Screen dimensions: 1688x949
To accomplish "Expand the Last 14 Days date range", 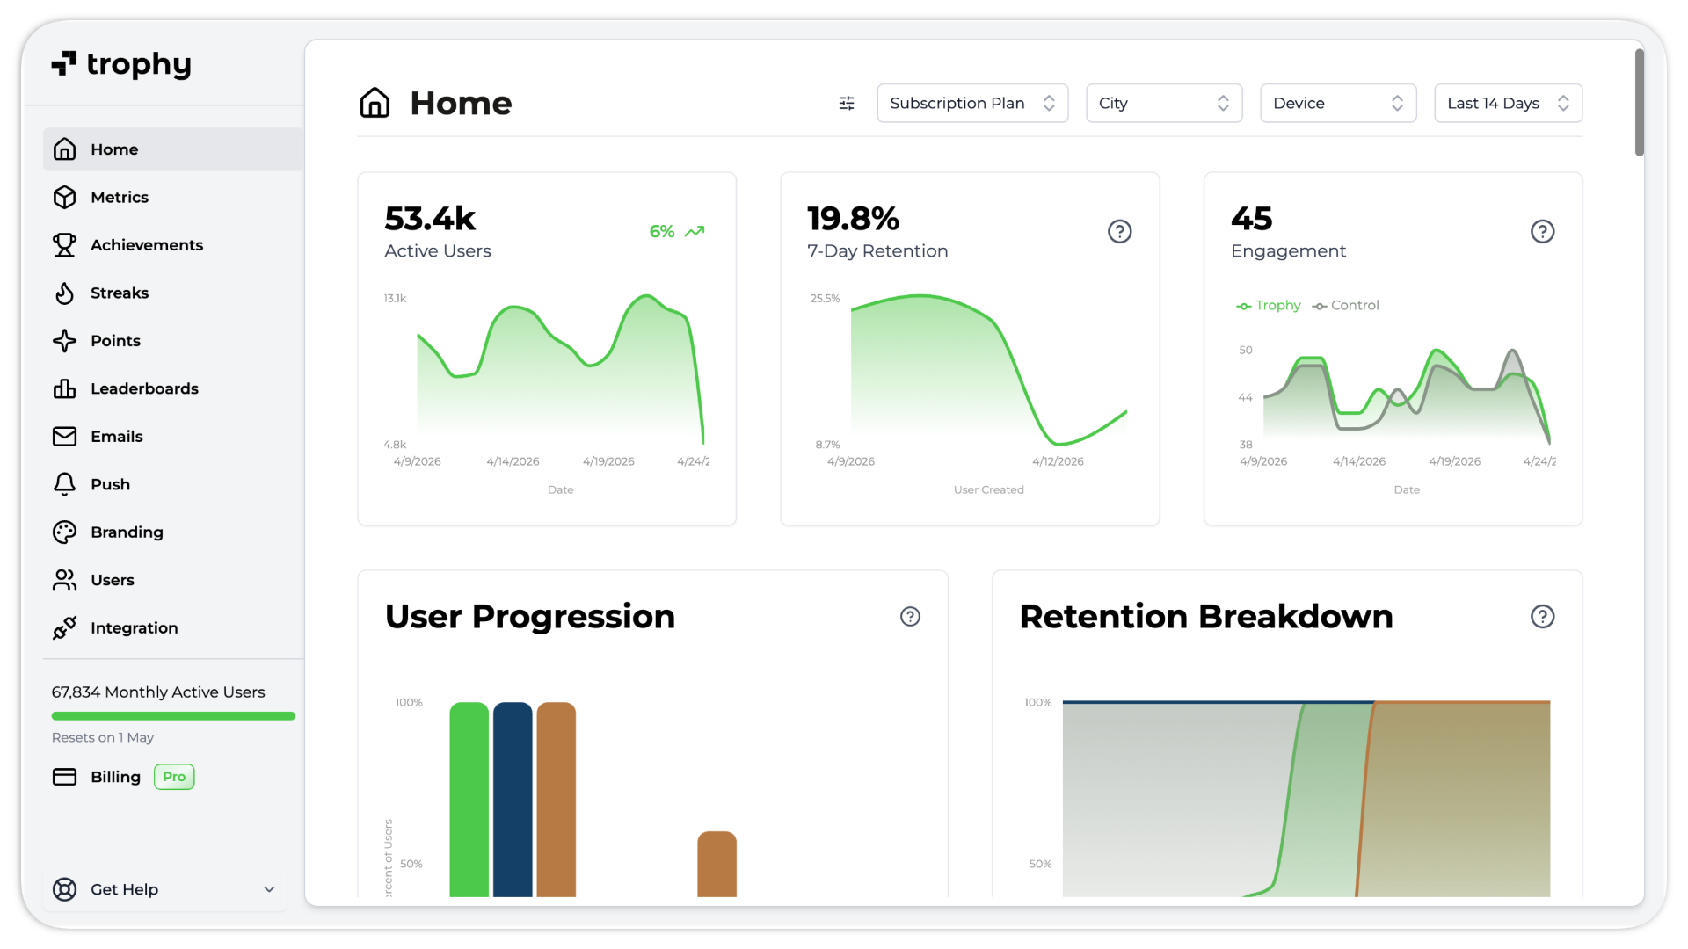I will [x=1507, y=104].
